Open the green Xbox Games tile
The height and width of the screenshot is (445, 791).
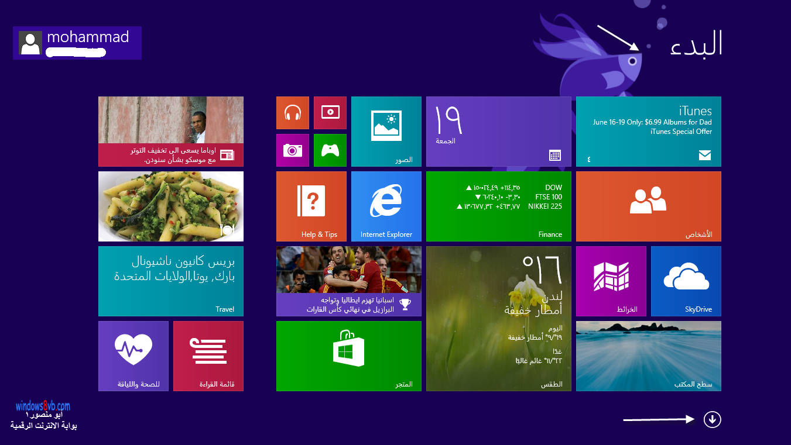tap(330, 150)
